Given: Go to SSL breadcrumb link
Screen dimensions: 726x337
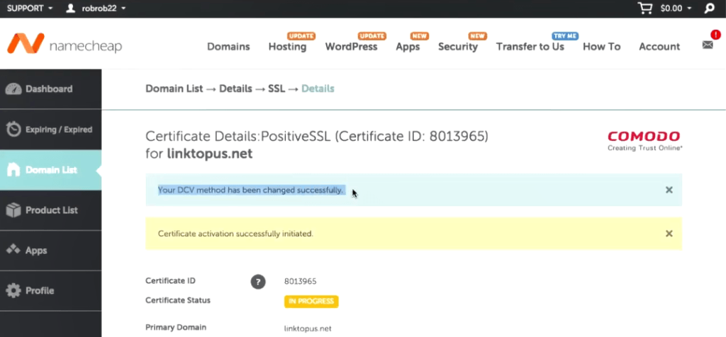Looking at the screenshot, I should 277,88.
